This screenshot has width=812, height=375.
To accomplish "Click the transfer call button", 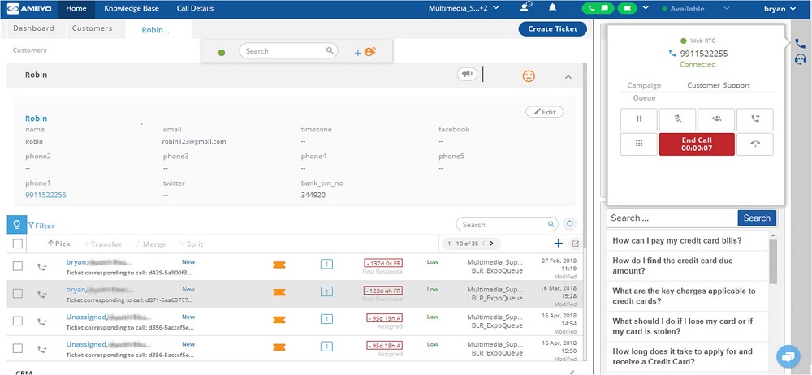I will point(755,119).
